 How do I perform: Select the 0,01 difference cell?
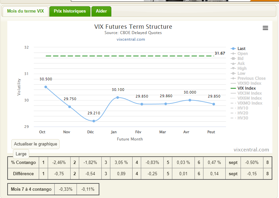coord(183,174)
